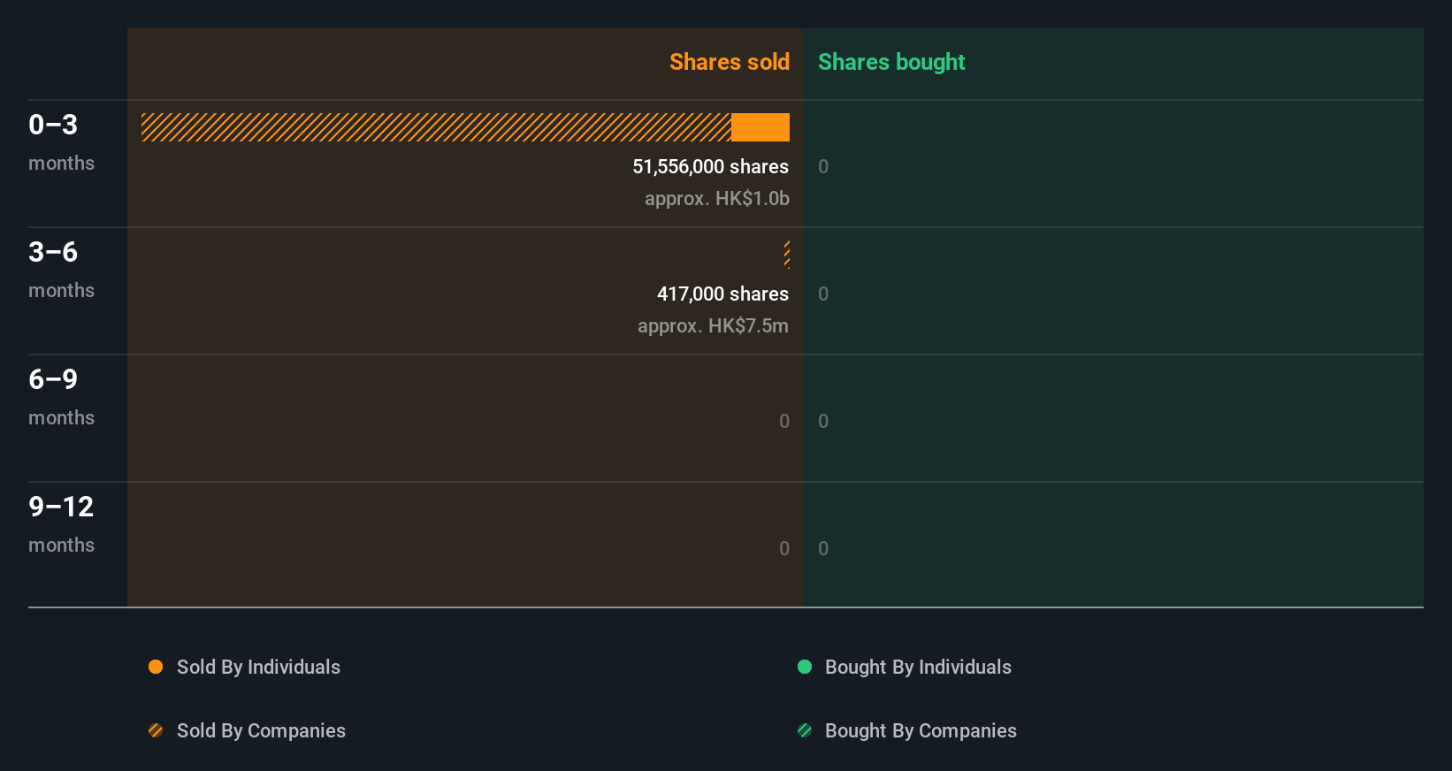
Task: Select the Bought By Companies legend label
Action: tap(921, 731)
